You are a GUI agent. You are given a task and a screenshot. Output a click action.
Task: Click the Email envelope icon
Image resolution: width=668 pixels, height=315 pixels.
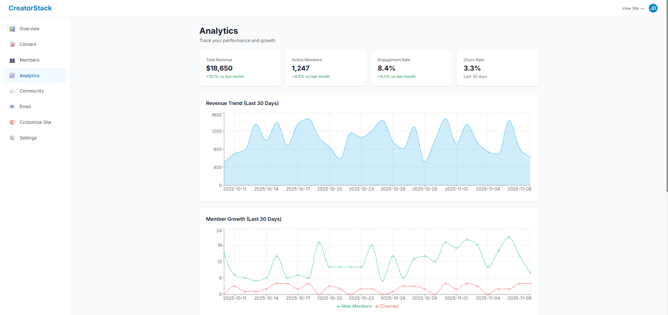point(12,106)
